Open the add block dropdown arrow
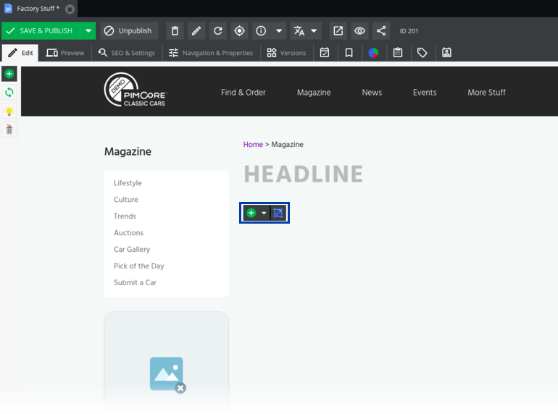Viewport: 558px width, 414px height. click(x=264, y=213)
